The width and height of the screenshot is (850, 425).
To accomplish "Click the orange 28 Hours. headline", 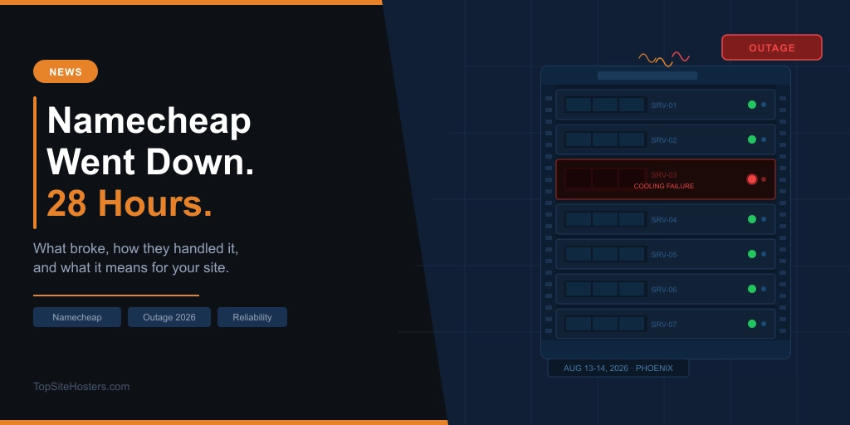I will (x=129, y=204).
